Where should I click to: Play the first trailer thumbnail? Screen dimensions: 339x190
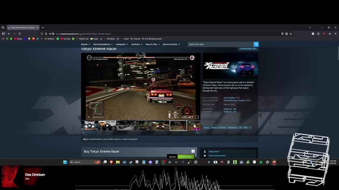pos(90,126)
